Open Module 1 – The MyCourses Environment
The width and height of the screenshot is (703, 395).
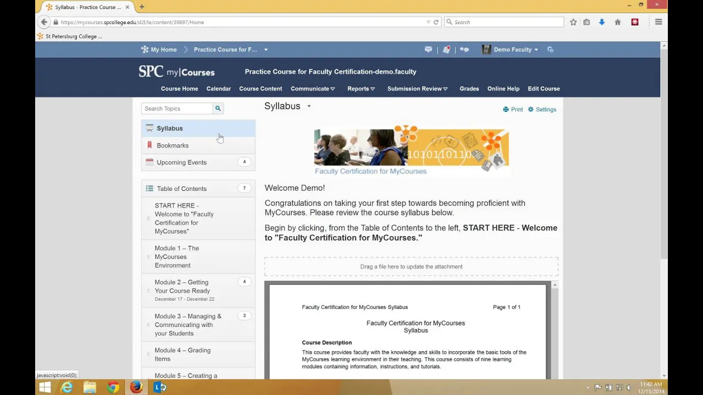tap(198, 257)
